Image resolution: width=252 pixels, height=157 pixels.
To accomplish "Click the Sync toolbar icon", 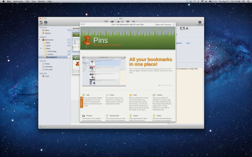I will click(41, 22).
